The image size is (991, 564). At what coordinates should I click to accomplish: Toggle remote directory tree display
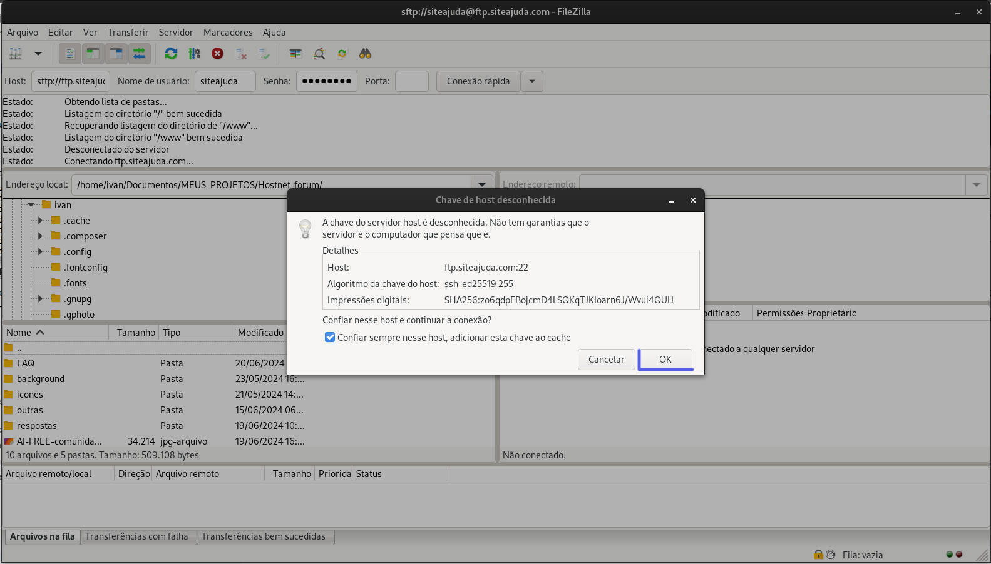pyautogui.click(x=116, y=54)
